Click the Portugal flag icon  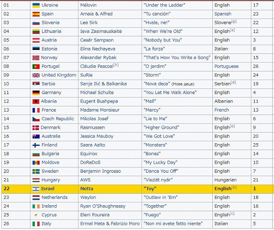[36, 67]
